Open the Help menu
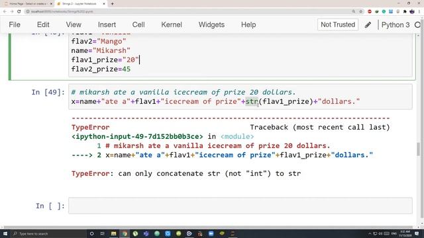Image resolution: width=424 pixels, height=238 pixels. pyautogui.click(x=248, y=24)
